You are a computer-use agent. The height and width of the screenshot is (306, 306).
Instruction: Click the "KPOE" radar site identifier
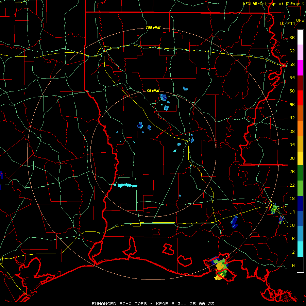click(x=163, y=304)
